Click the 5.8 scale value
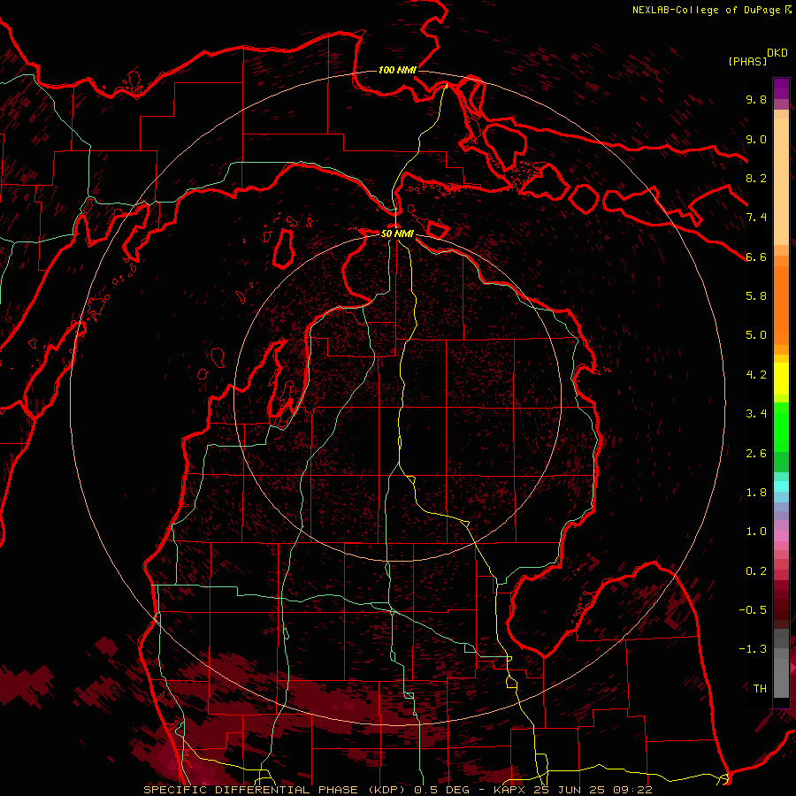 tap(756, 296)
